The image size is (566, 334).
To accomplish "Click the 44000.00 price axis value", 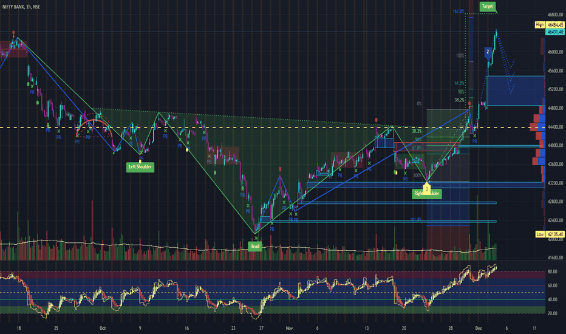I will 556,146.
